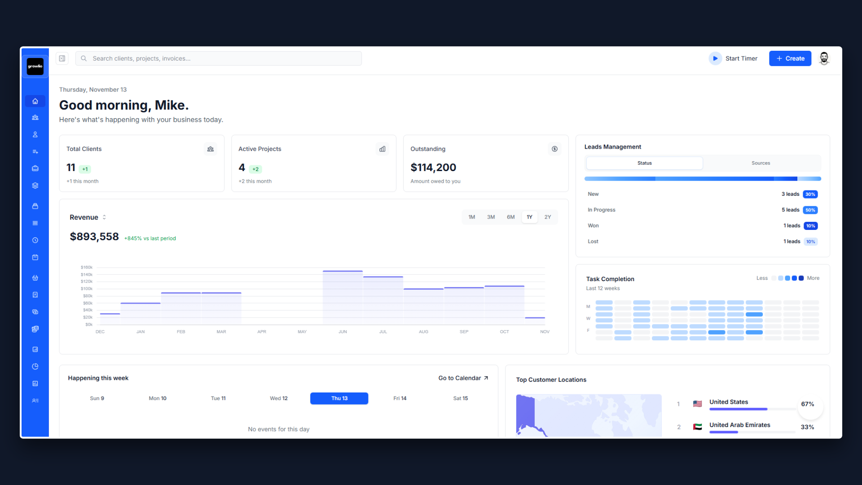This screenshot has width=862, height=485.
Task: Click the briefcase Projects icon in the sidebar
Action: click(x=35, y=168)
